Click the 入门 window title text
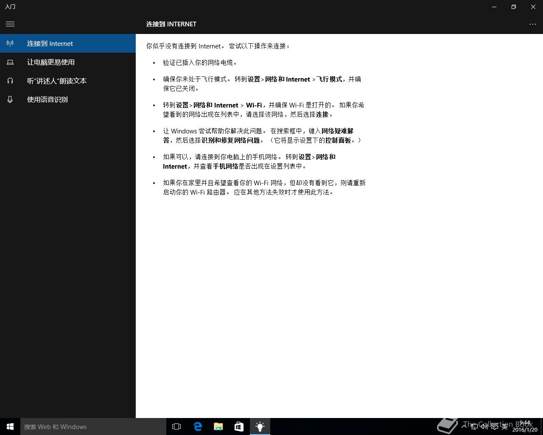The width and height of the screenshot is (543, 435). 10,7
